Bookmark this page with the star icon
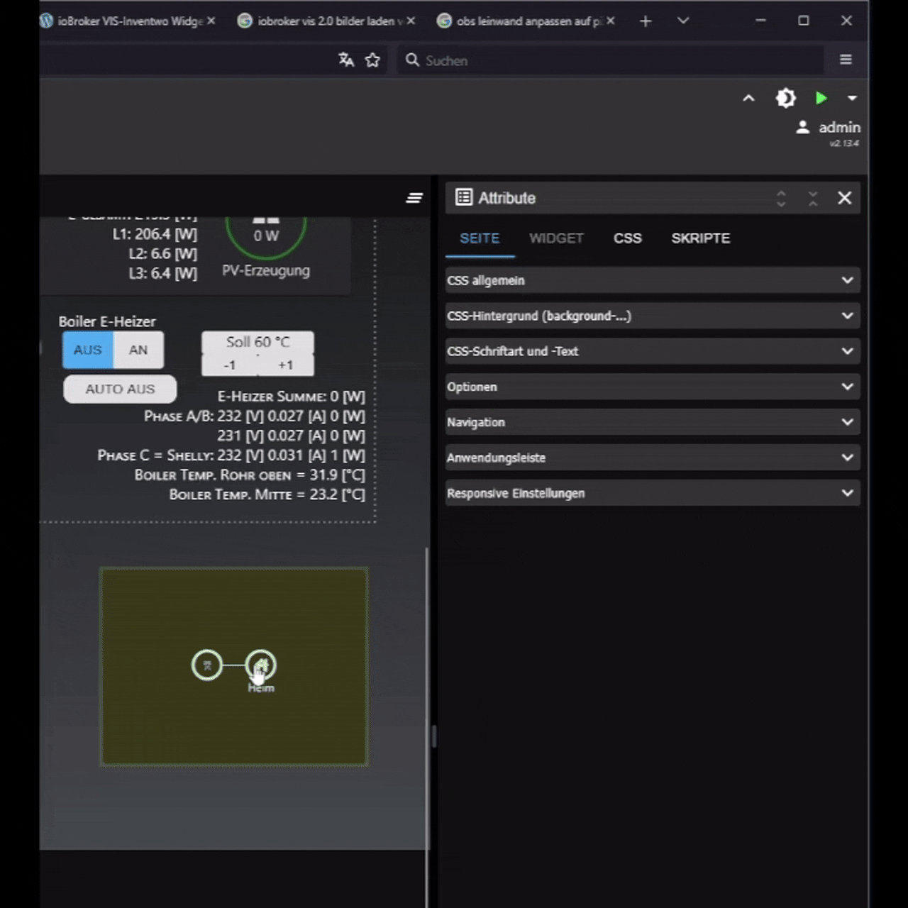908x908 pixels. [x=372, y=60]
